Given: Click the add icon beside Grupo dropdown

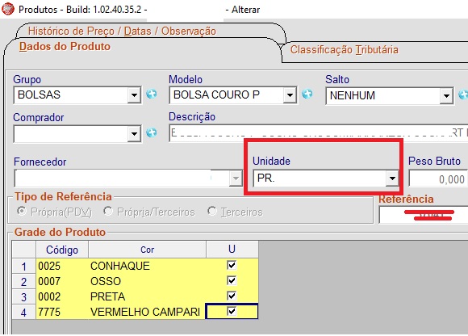Looking at the screenshot, I should [x=152, y=94].
